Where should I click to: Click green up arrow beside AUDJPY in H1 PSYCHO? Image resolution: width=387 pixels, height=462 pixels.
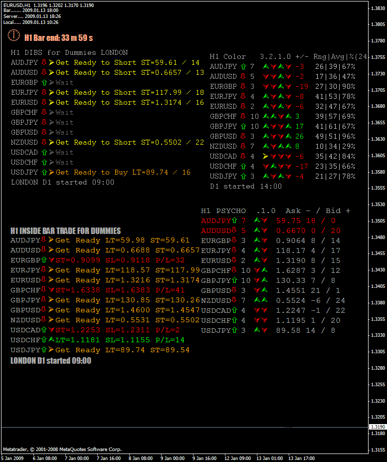(234, 220)
